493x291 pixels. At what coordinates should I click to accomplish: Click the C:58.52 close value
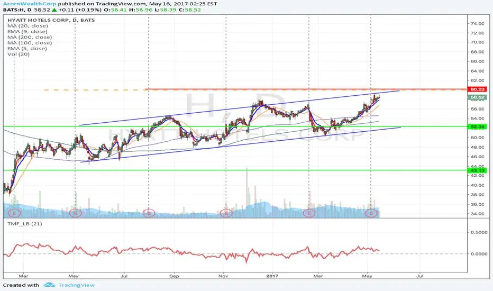189,10
